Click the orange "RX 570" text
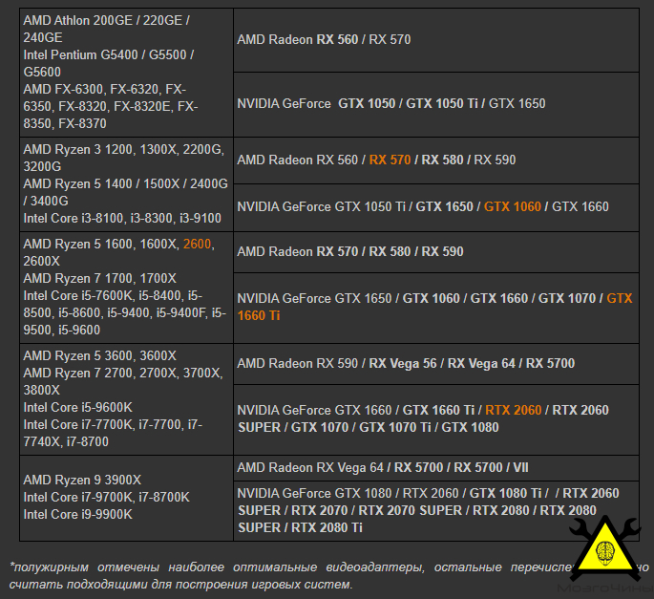 390,160
